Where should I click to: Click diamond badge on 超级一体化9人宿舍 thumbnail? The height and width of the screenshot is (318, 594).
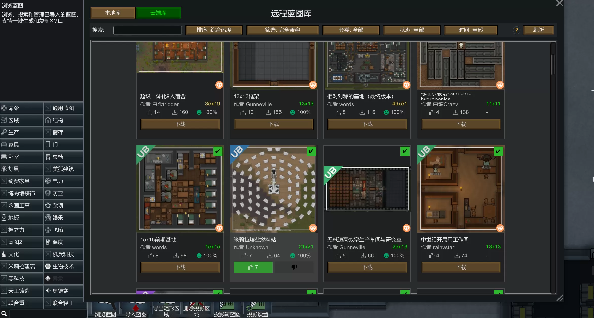[x=219, y=85]
